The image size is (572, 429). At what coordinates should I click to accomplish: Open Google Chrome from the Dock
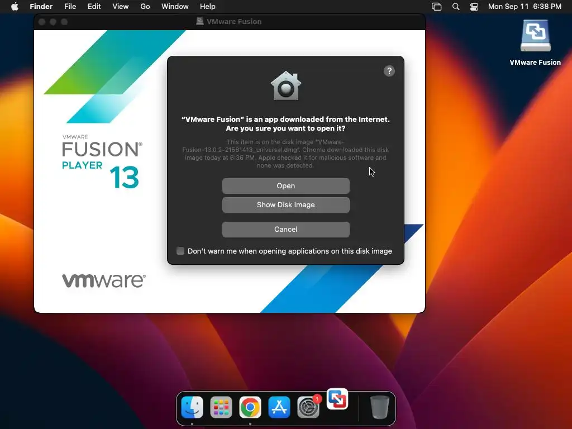click(250, 407)
